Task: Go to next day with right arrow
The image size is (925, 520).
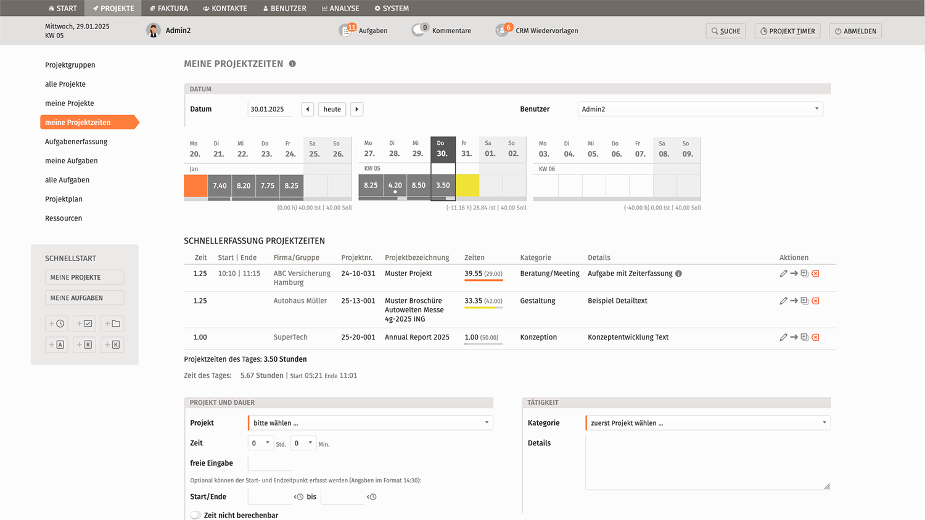Action: click(356, 109)
